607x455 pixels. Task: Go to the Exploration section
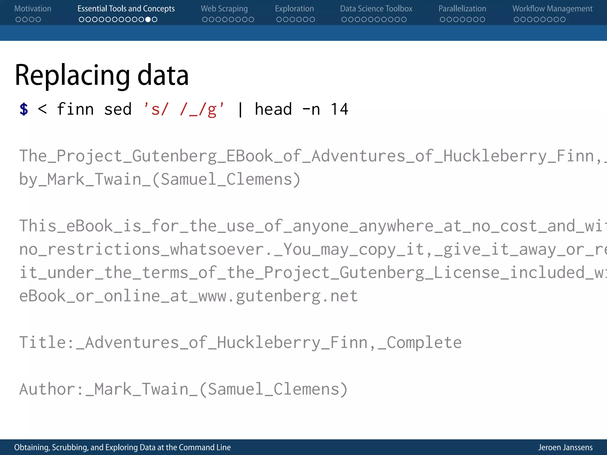pyautogui.click(x=294, y=9)
